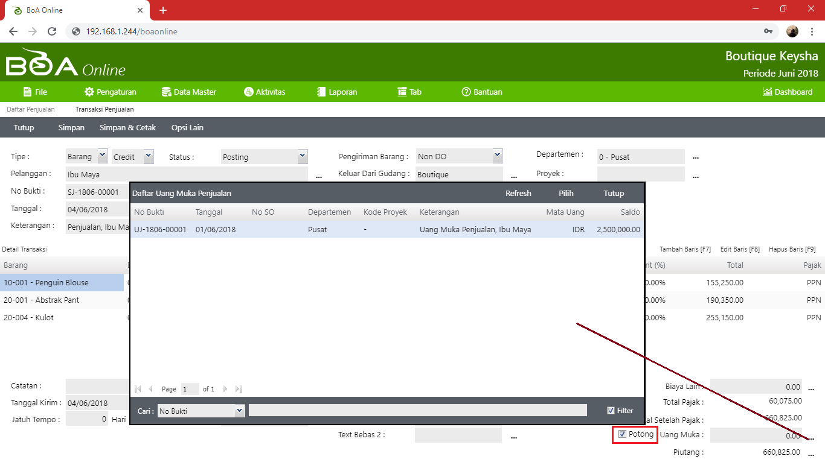Click the search text field beside Cari
Image resolution: width=825 pixels, height=462 pixels.
417,411
